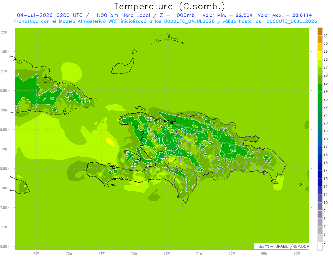Click the '17N' latitude axis label

click(4, 227)
